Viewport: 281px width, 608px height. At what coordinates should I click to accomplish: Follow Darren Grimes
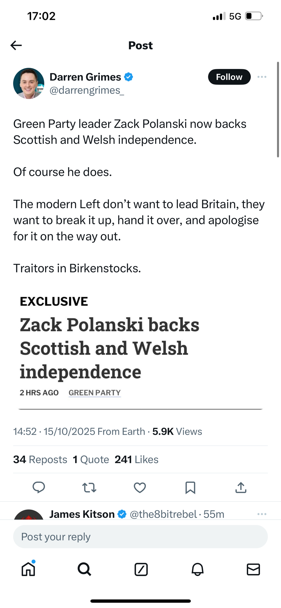229,77
